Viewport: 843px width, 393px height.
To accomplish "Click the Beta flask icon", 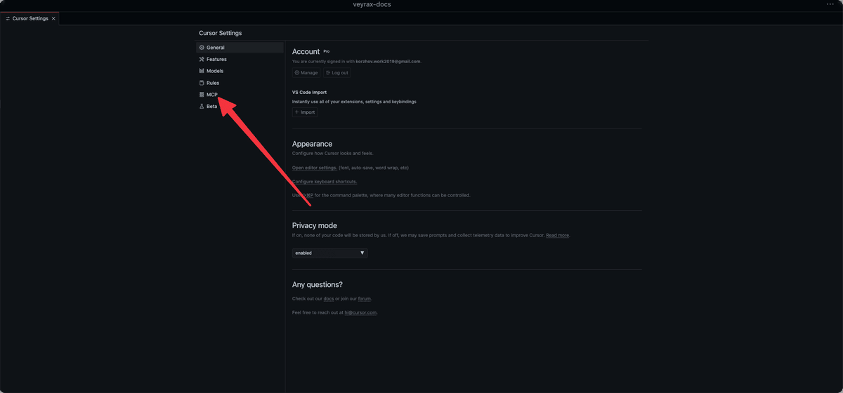I will (202, 107).
